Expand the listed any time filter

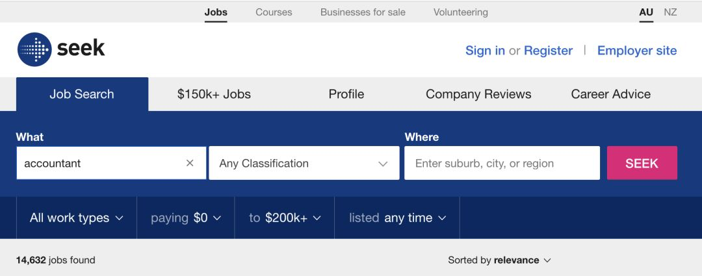pyautogui.click(x=397, y=218)
